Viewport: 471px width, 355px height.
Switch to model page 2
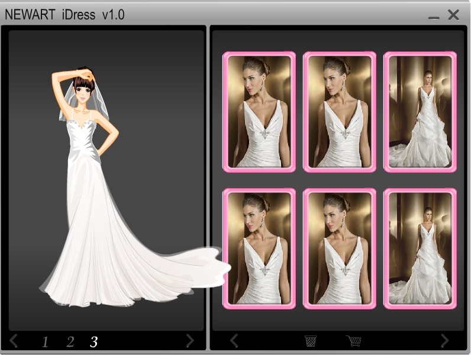tap(70, 341)
